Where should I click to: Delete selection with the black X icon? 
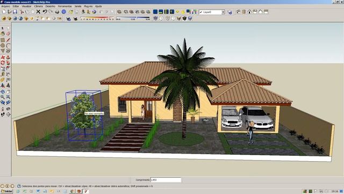pos(38,12)
